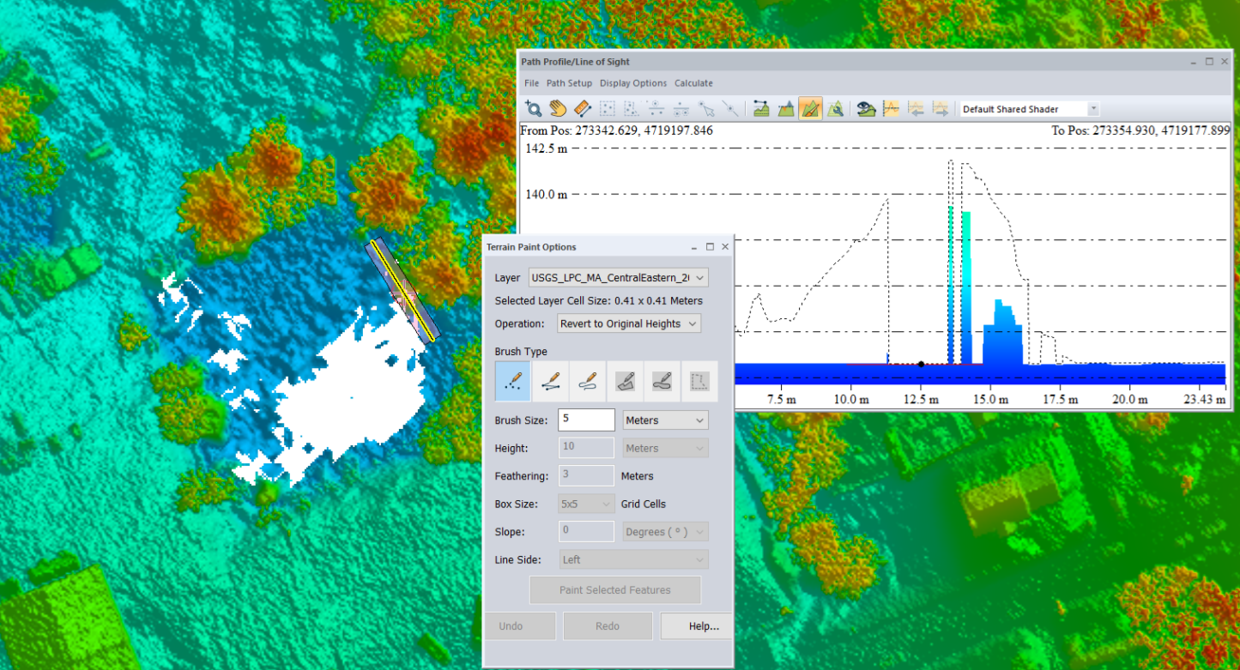
Task: Select the dashed selection area brush type
Action: coord(699,381)
